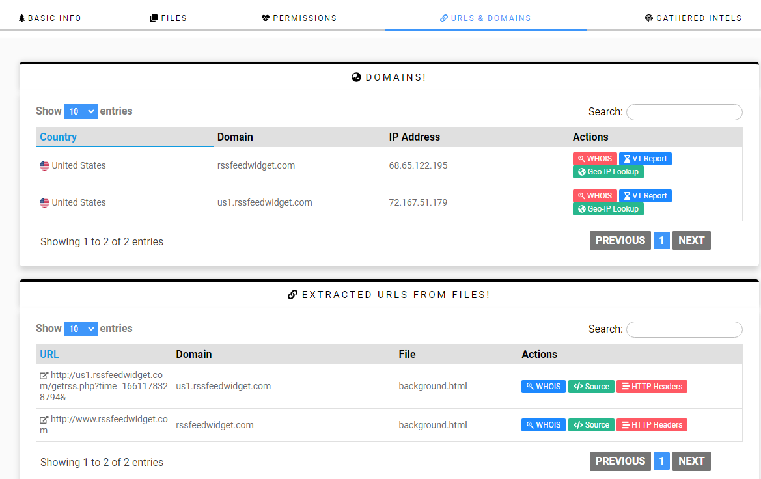Sort Domains table by Country column
Viewport: 761px width, 479px height.
click(125, 137)
